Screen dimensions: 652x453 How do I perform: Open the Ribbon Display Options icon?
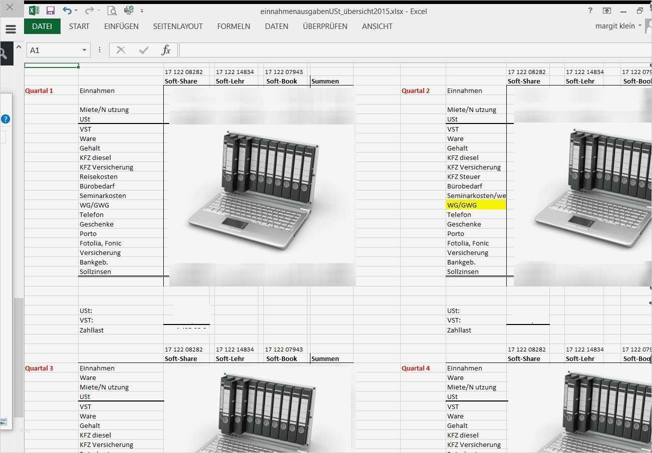pyautogui.click(x=606, y=10)
